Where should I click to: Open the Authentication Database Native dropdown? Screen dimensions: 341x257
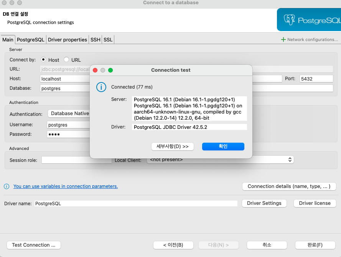pyautogui.click(x=69, y=114)
